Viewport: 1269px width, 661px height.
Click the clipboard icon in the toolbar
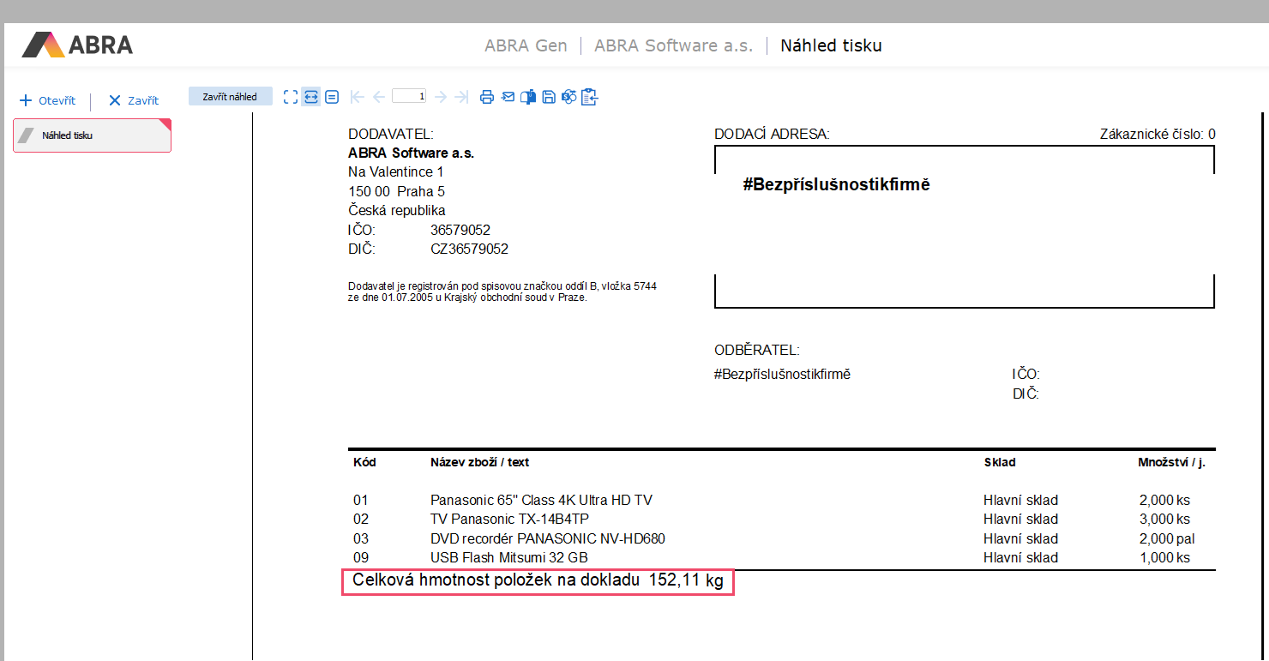point(589,97)
